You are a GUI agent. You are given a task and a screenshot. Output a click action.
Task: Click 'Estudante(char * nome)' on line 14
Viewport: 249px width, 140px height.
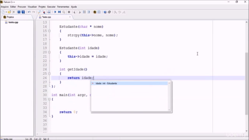[81, 27]
